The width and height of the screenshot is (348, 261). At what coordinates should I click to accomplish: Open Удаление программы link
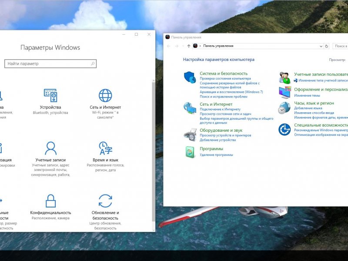click(x=216, y=155)
